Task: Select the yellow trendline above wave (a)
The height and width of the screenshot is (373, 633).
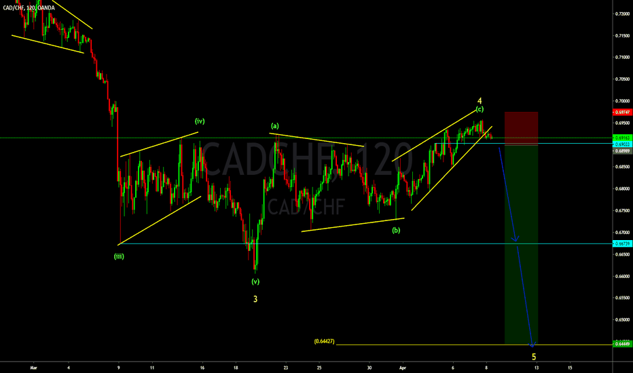Action: [317, 140]
